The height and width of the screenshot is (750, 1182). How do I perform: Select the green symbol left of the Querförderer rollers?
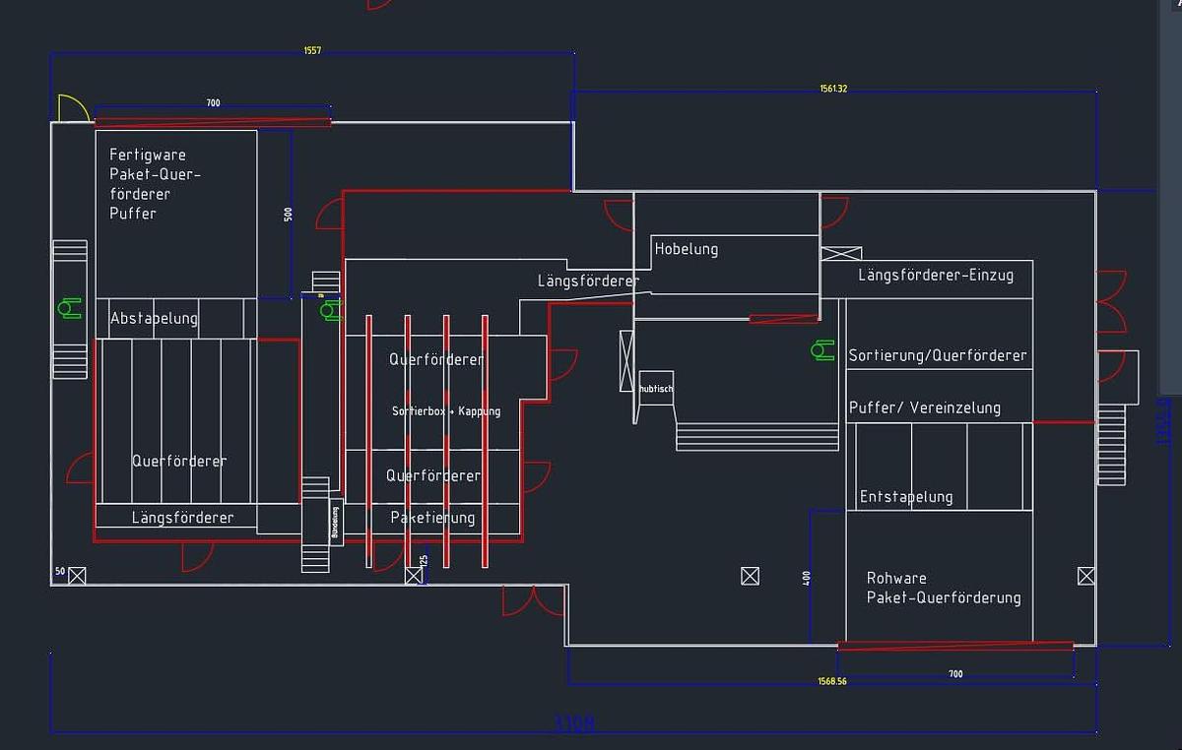coord(328,311)
